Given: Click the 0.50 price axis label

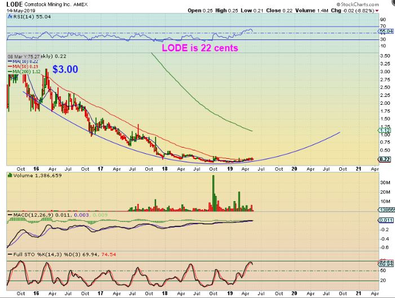Looking at the screenshot, I should point(385,150).
